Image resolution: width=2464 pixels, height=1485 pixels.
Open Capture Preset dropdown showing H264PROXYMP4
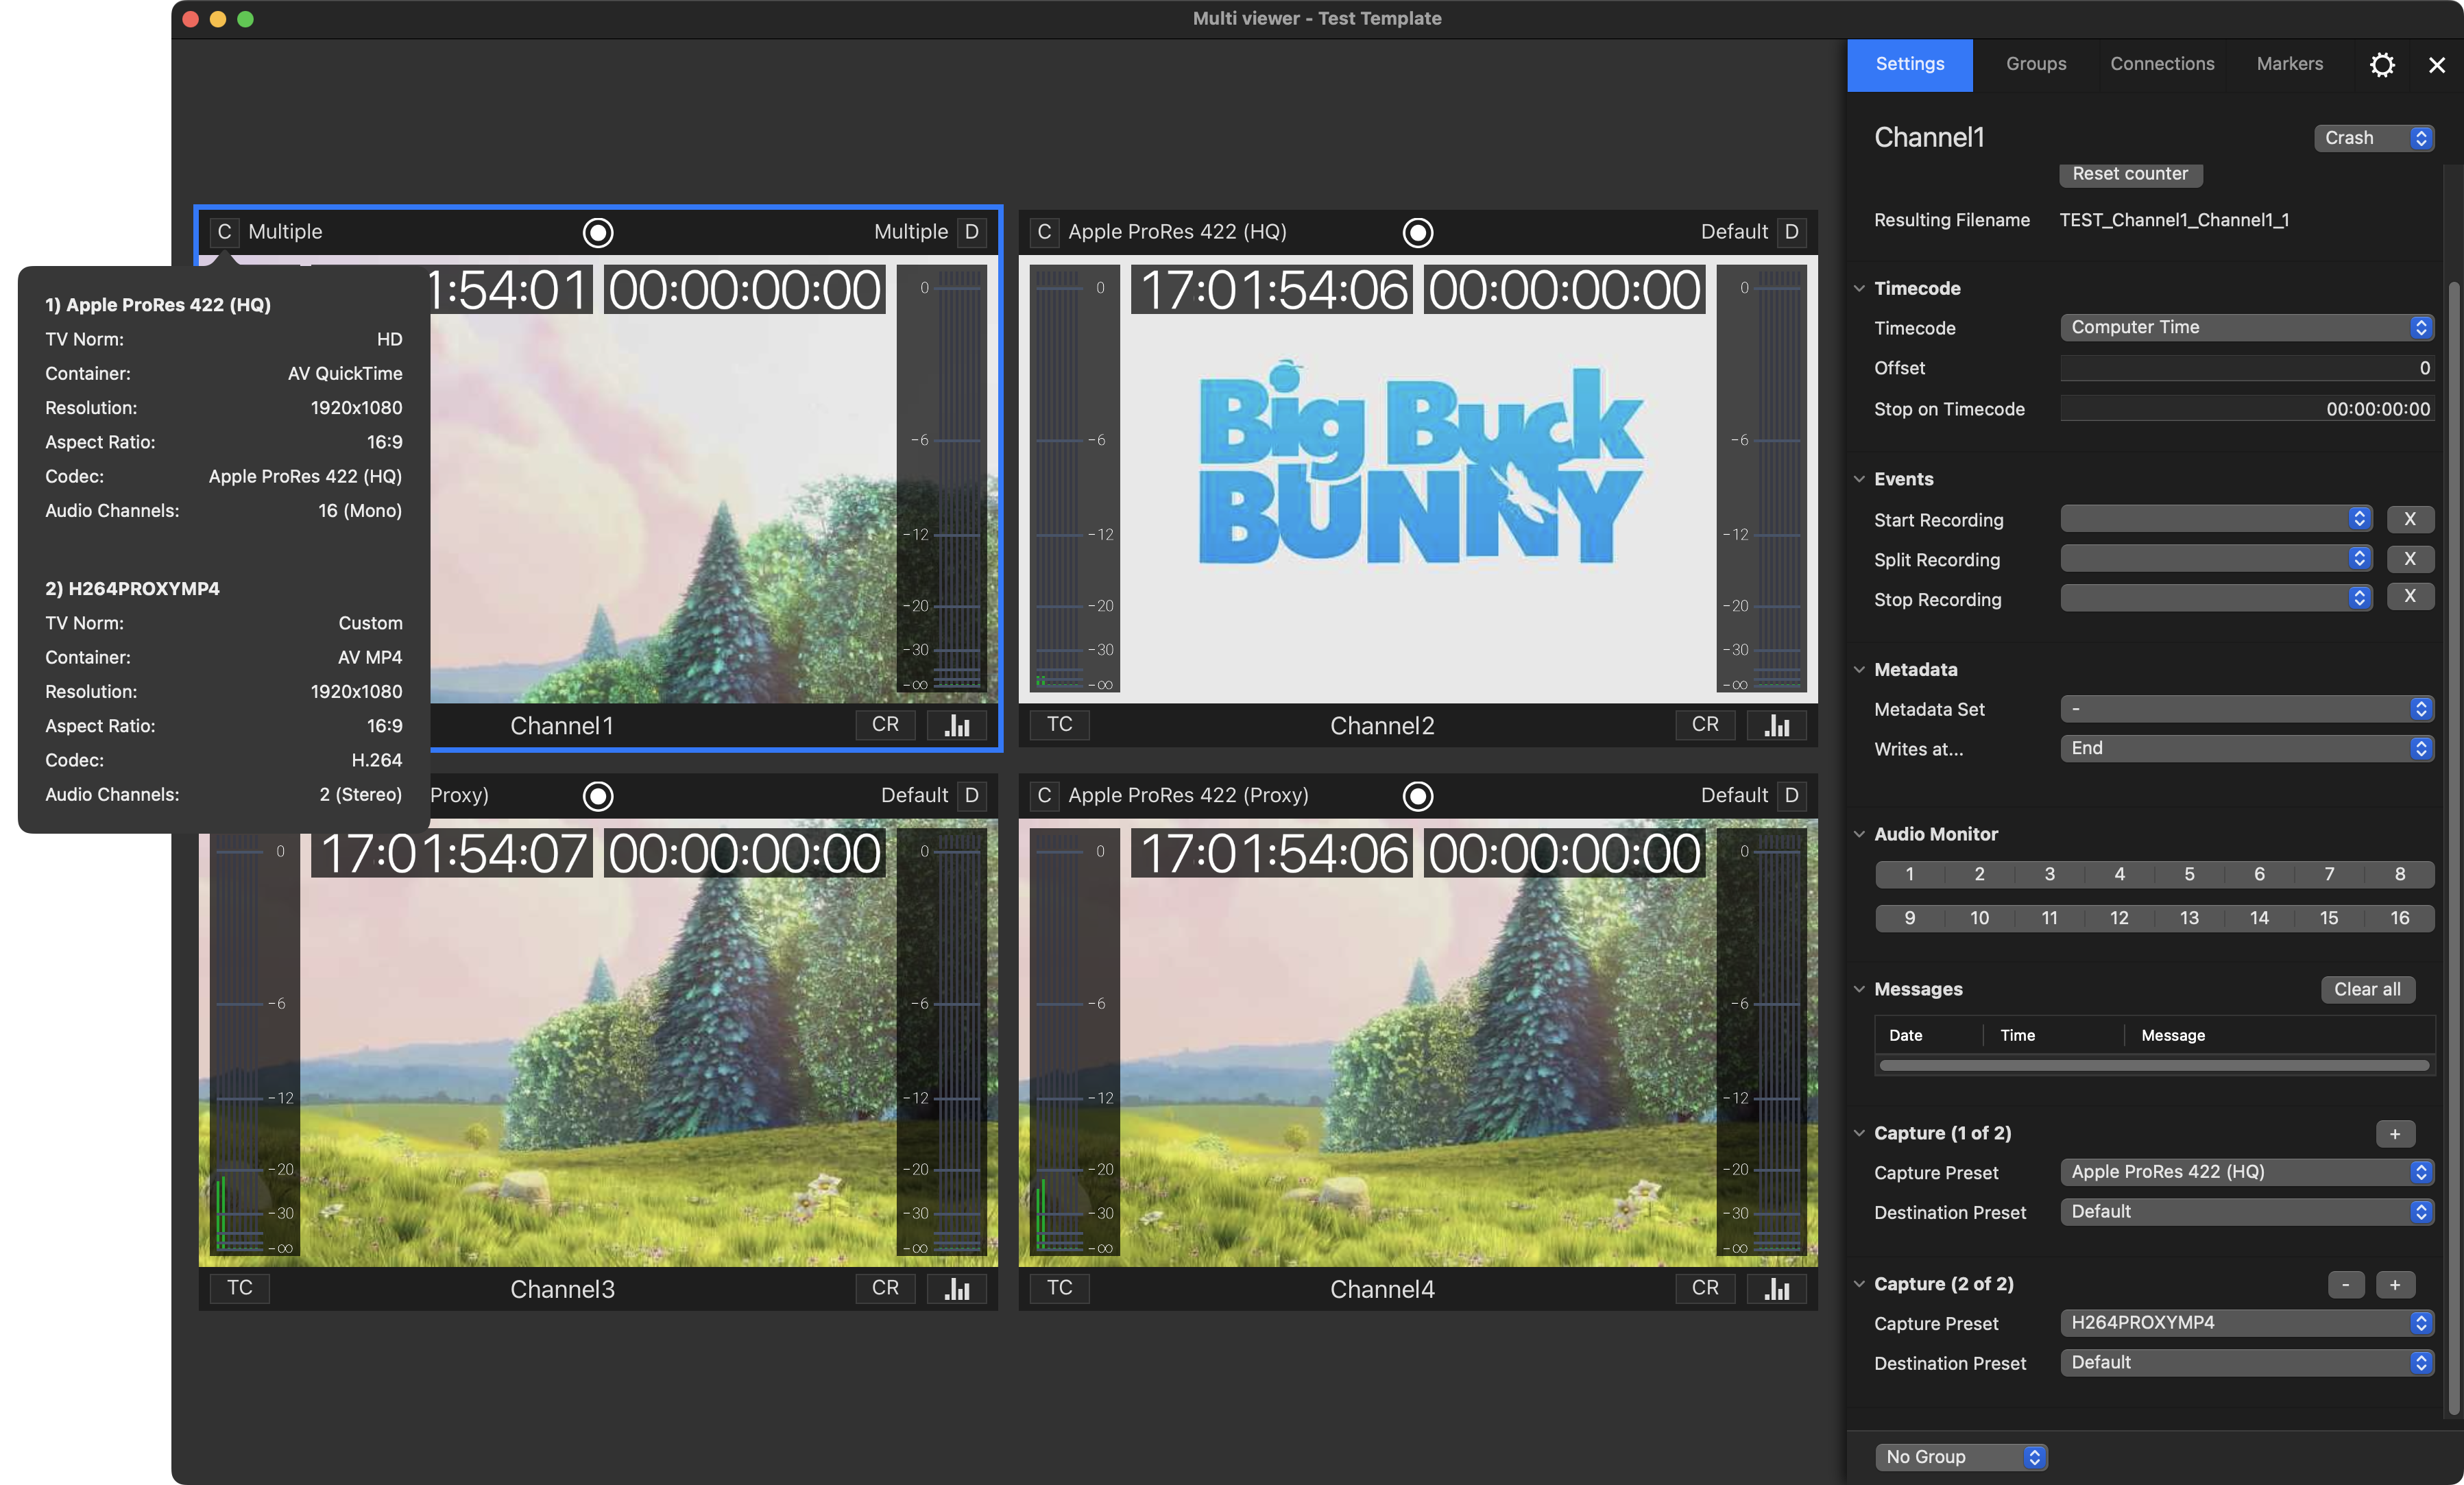(2247, 1323)
